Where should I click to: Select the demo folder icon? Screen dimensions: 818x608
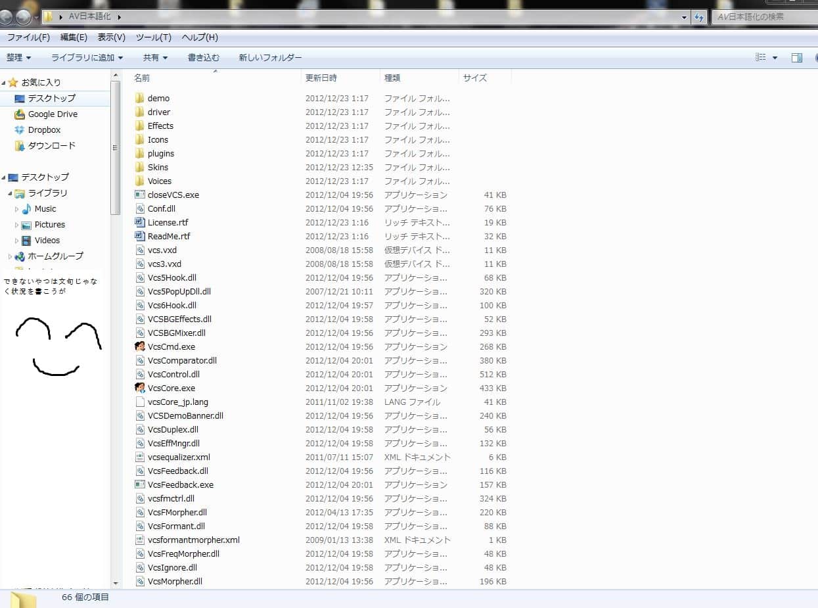[139, 98]
